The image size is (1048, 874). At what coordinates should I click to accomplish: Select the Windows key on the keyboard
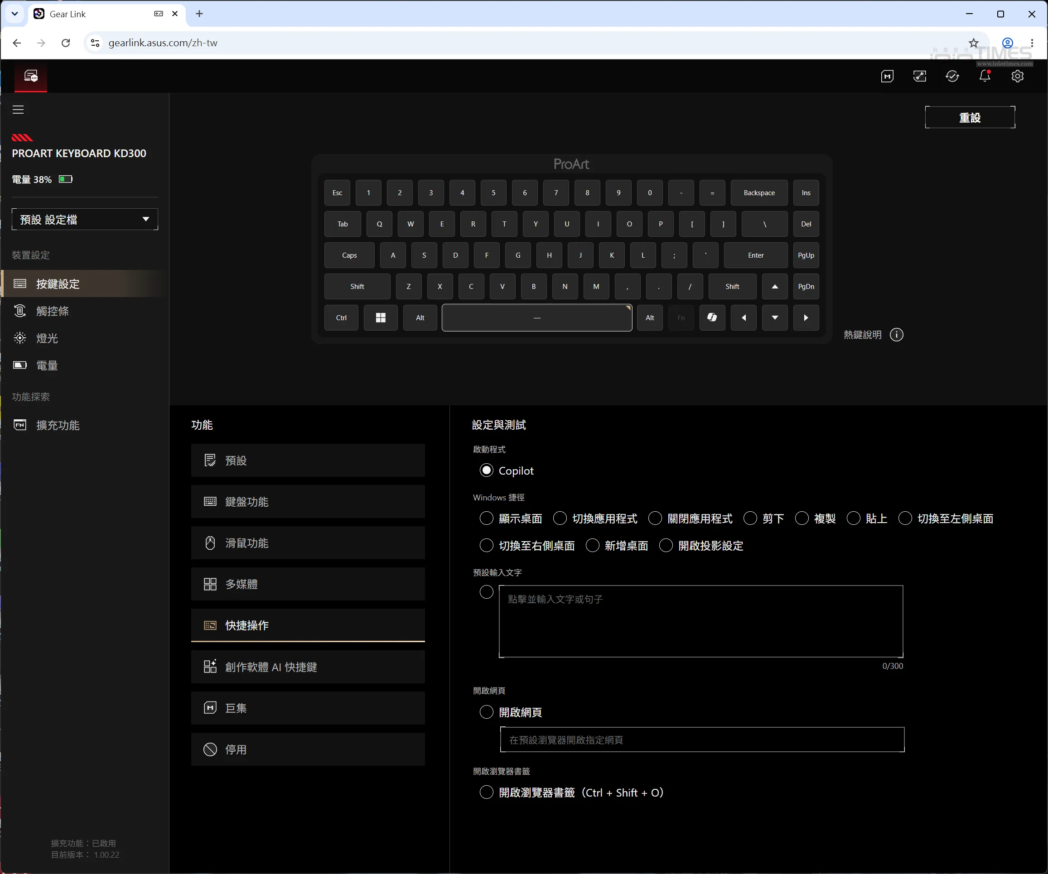[x=380, y=318]
